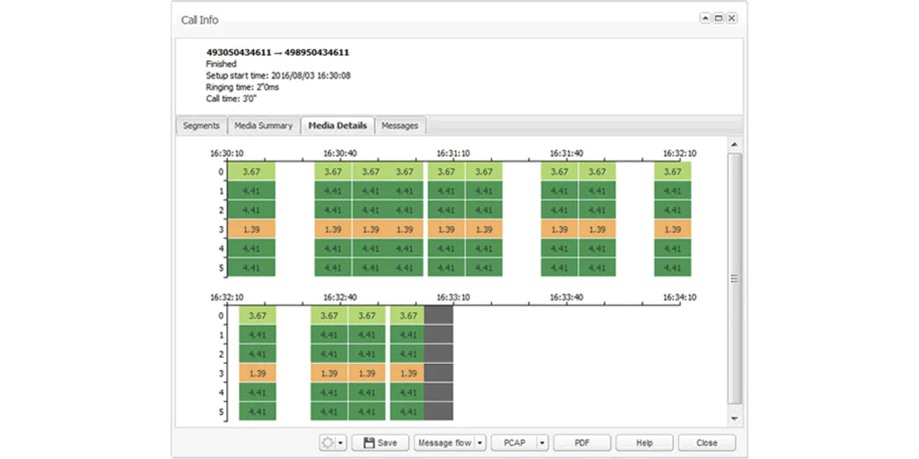Switch to the Segments tab
The height and width of the screenshot is (459, 919).
coord(201,126)
